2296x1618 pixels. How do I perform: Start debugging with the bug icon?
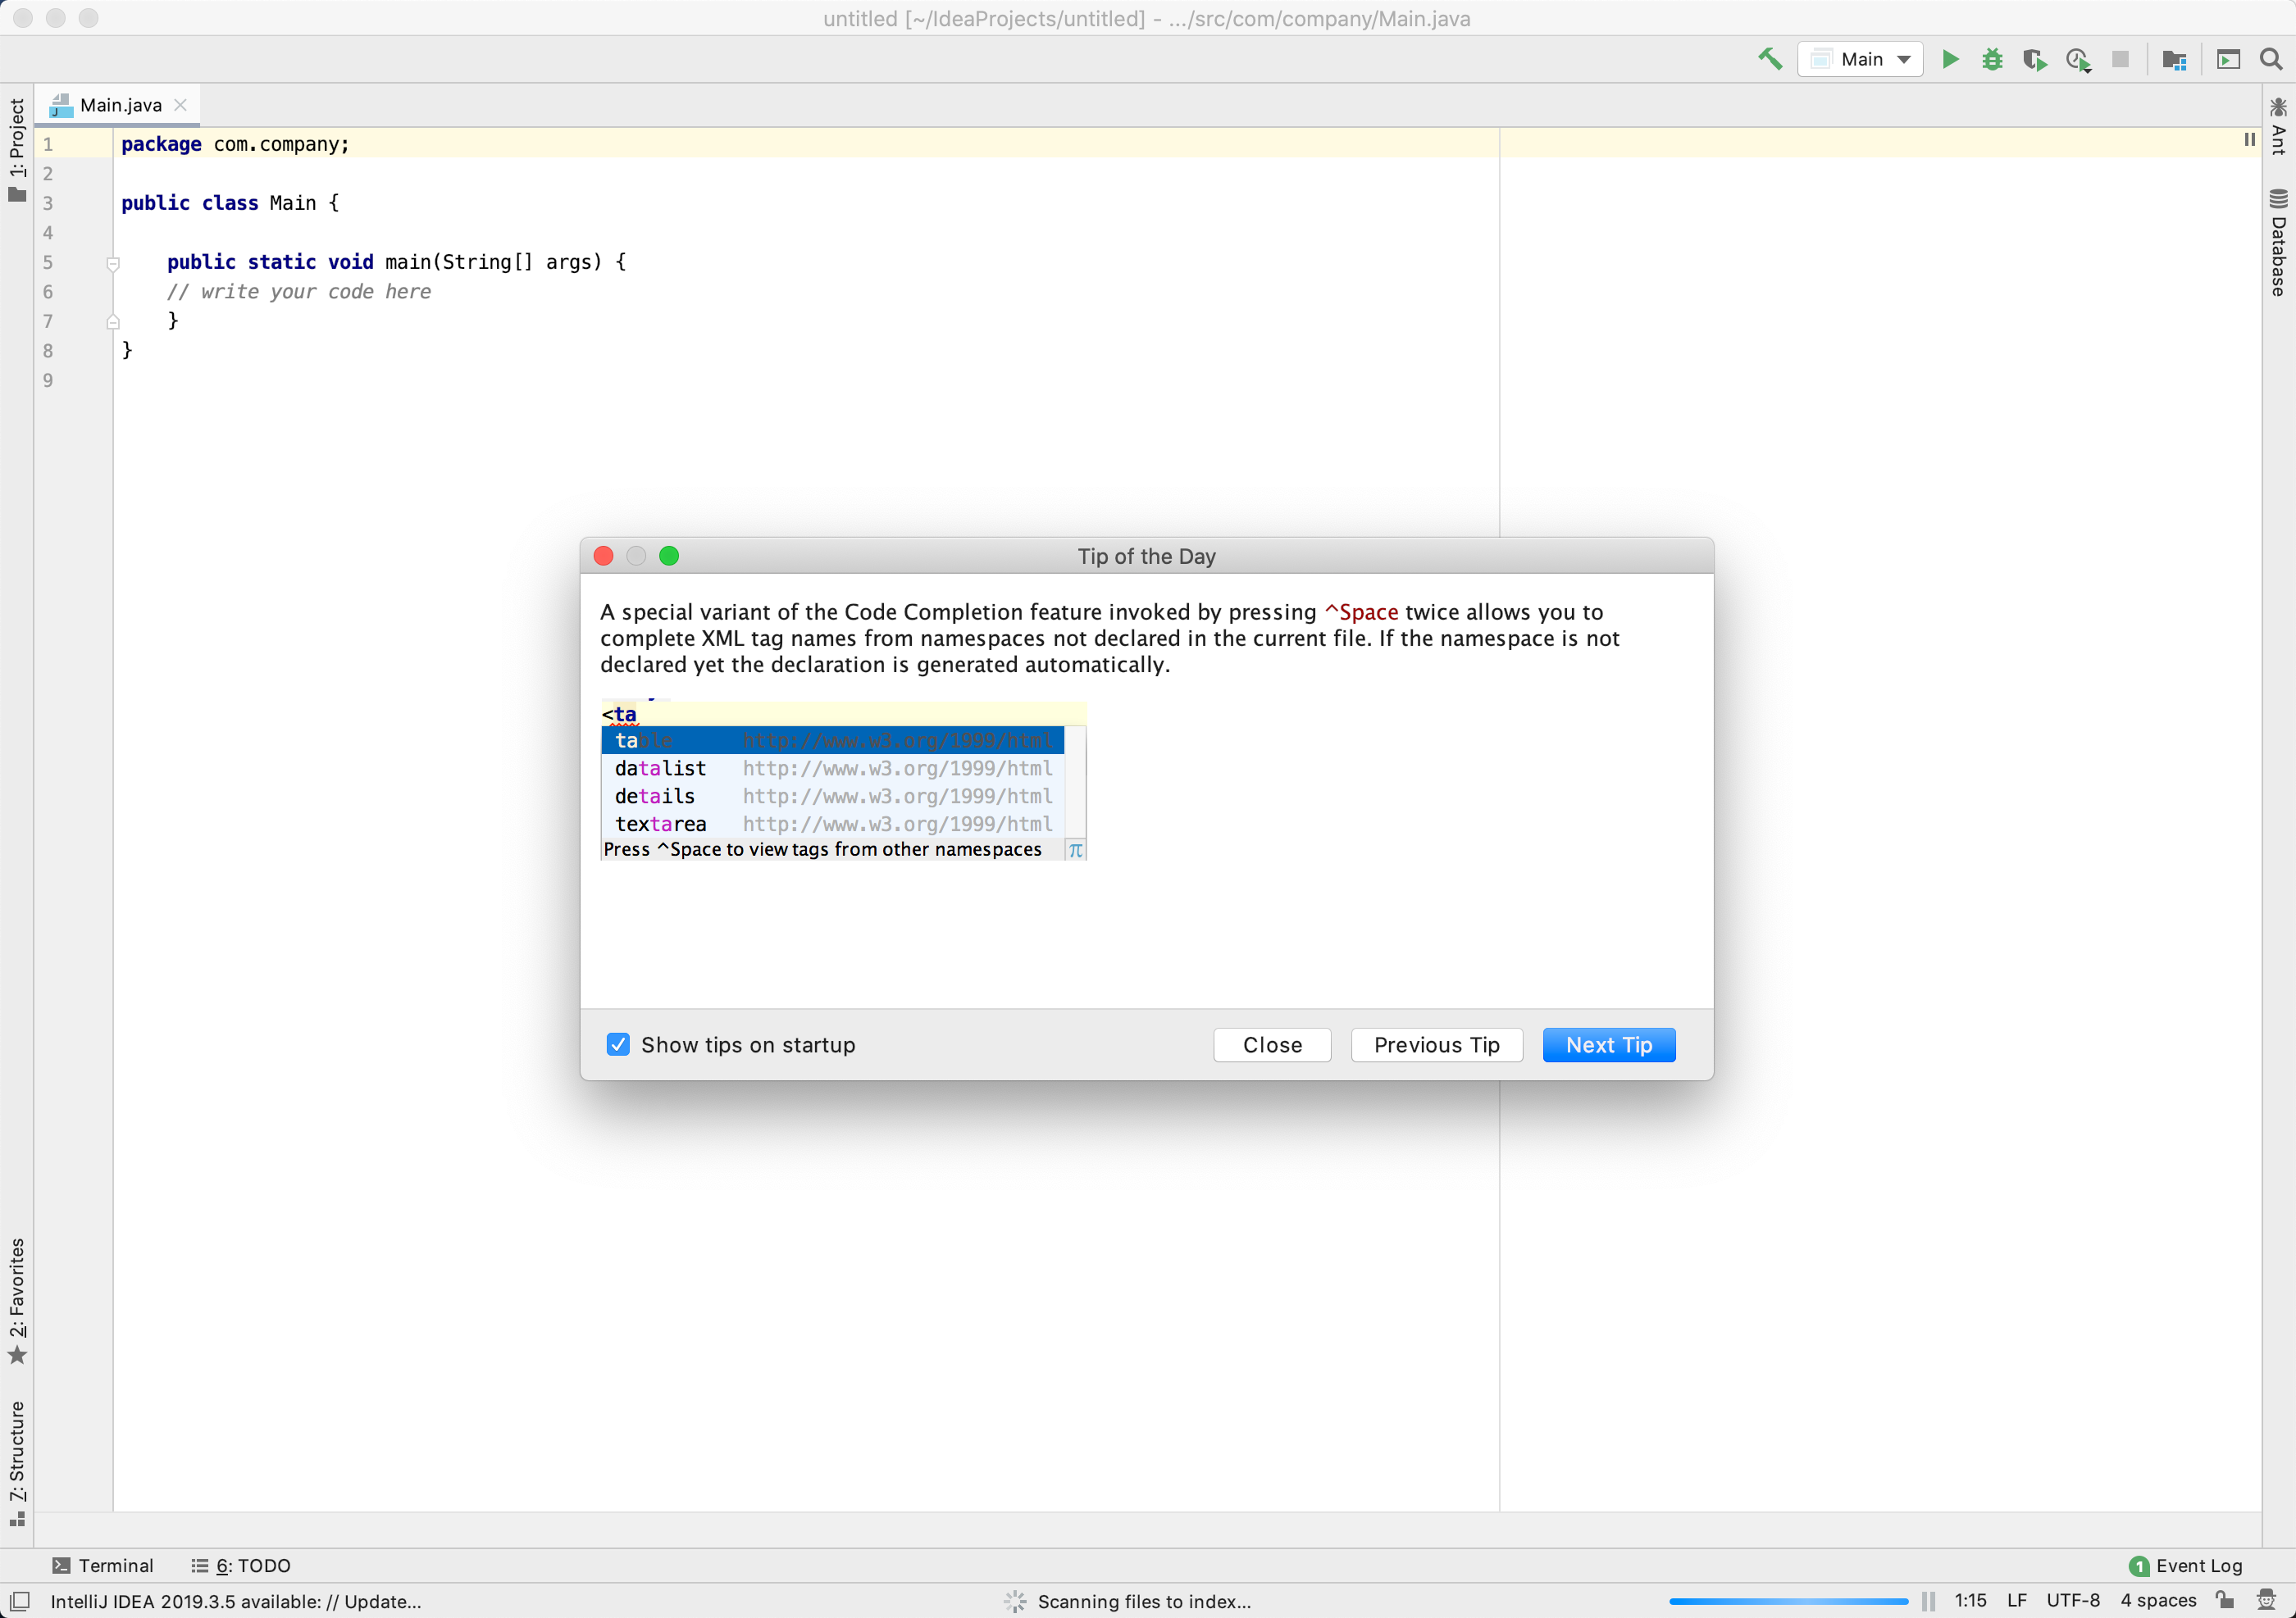click(1991, 59)
